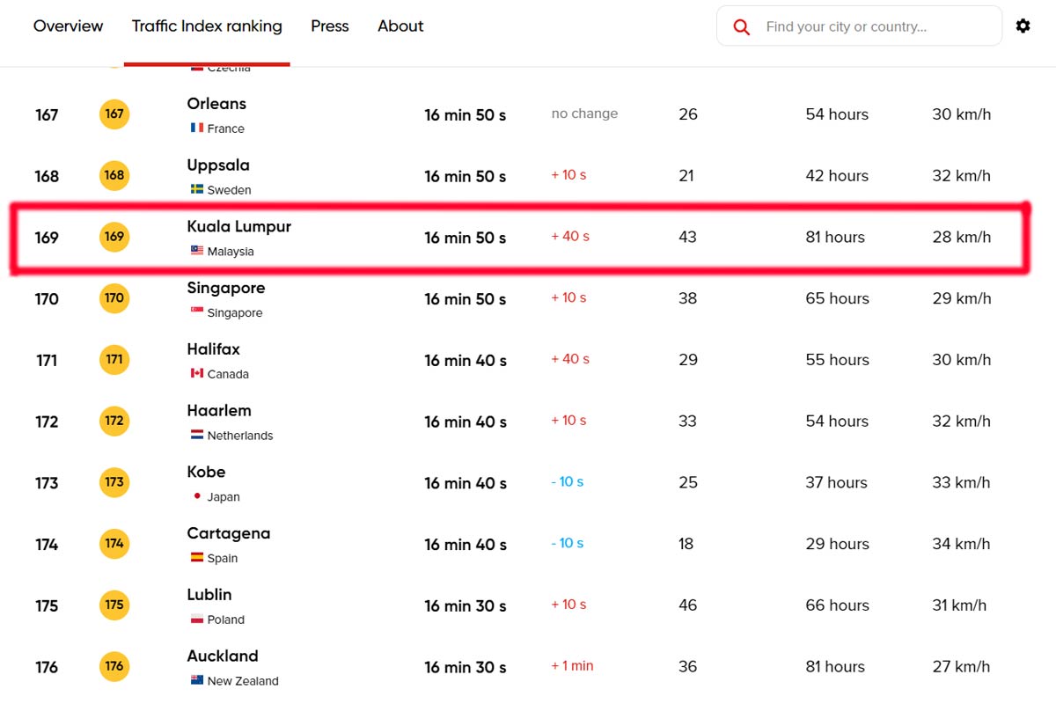The height and width of the screenshot is (704, 1056).
Task: Click the yellow 167 rank badge
Action: pos(114,114)
